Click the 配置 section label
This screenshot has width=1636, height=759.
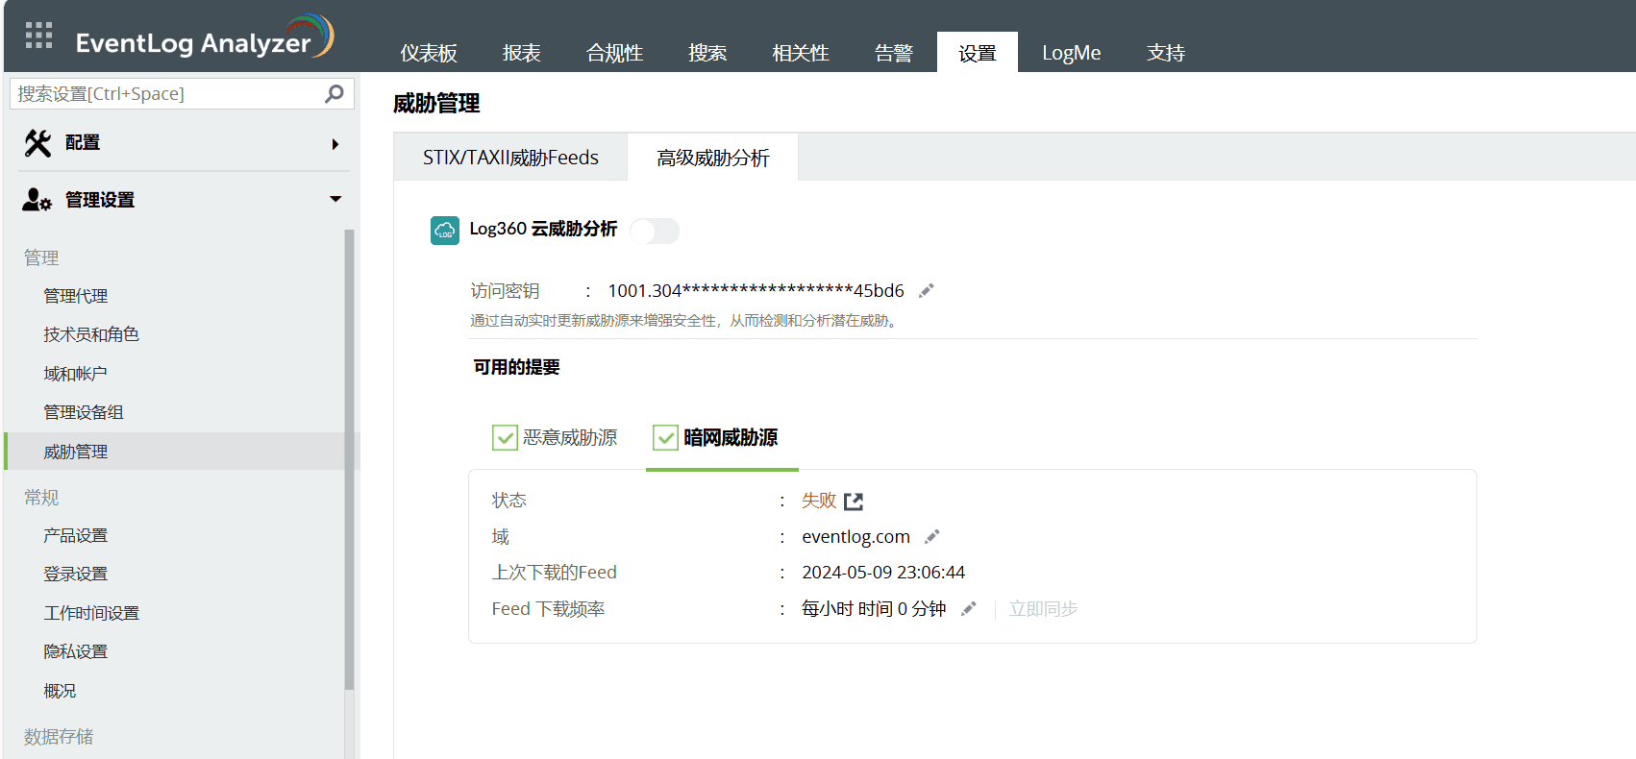(x=83, y=143)
